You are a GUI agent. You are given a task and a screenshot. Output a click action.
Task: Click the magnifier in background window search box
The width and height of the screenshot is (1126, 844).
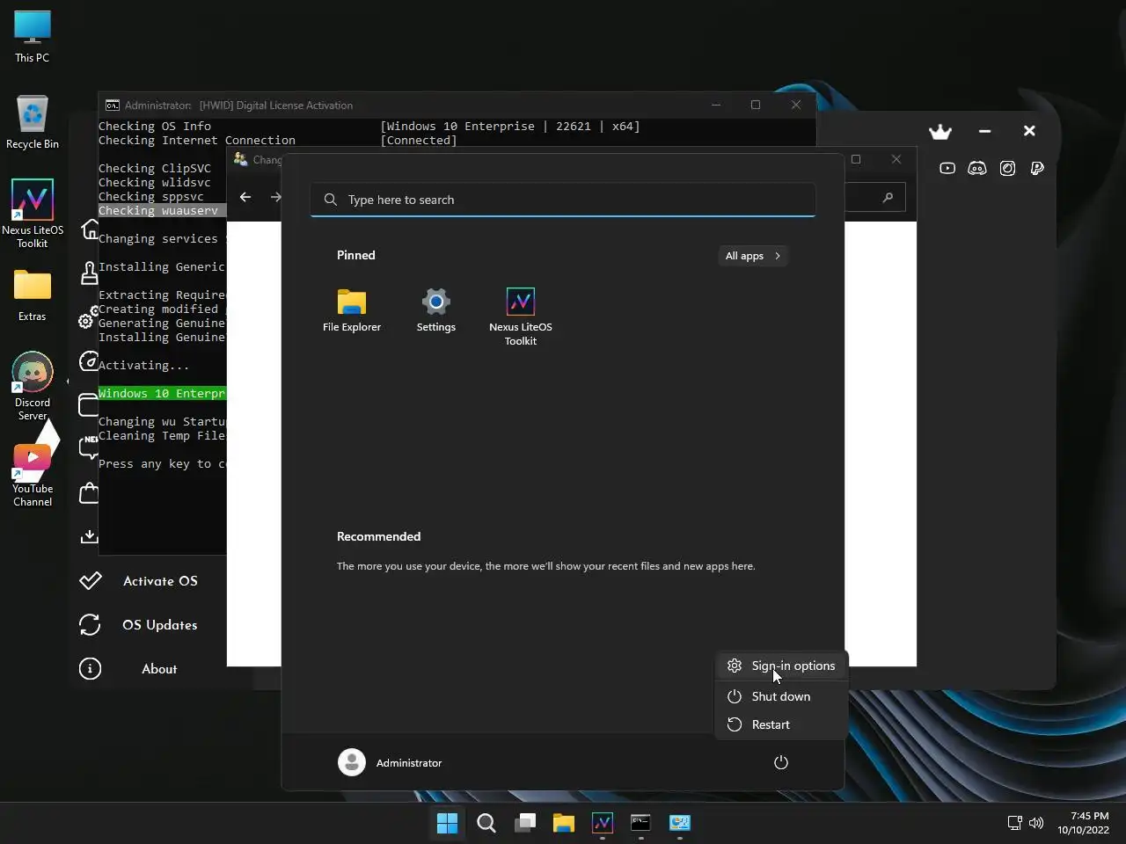tap(888, 198)
